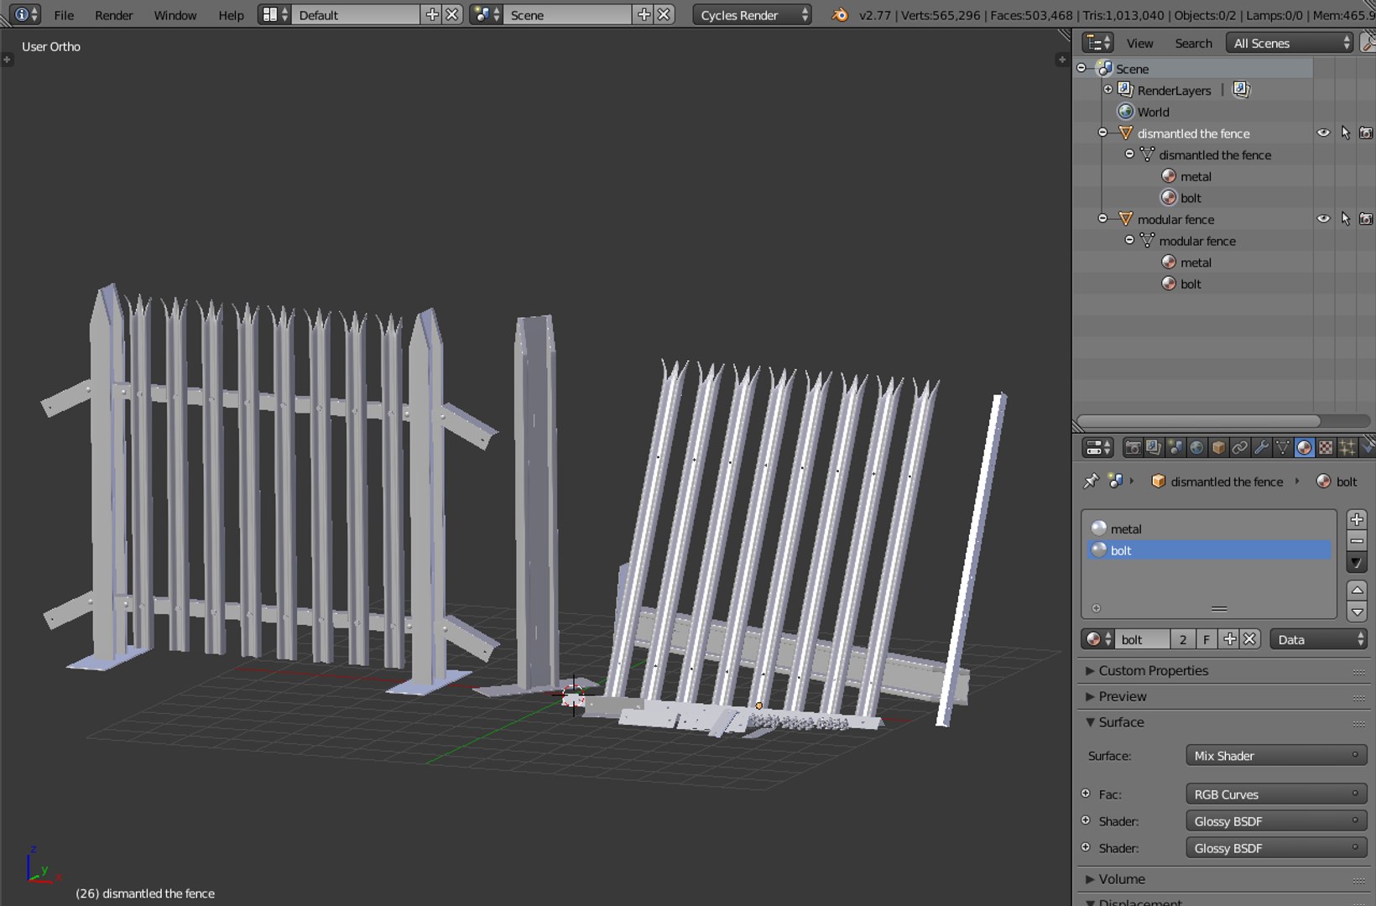Open the Scene properties tab icon
Screen dimensions: 1376x906
1175,448
